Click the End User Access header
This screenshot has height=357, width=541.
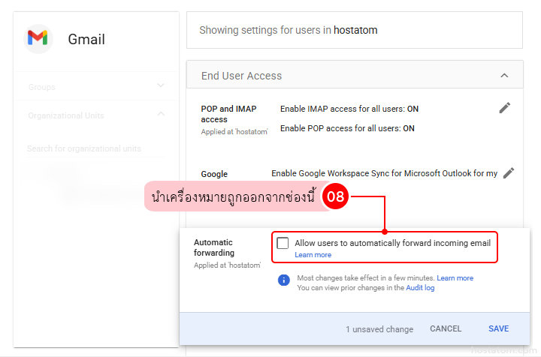(x=355, y=75)
